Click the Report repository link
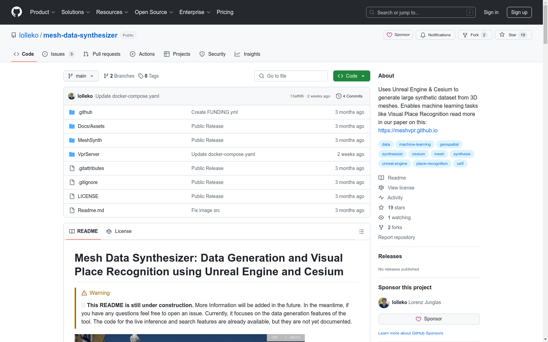 click(397, 237)
